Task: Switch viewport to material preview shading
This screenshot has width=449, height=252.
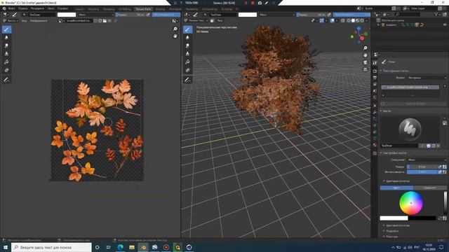Action: 358,20
